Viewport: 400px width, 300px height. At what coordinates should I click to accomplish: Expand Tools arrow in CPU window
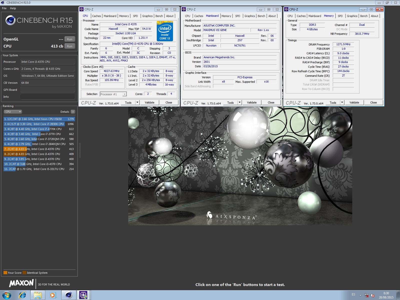pos(137,102)
